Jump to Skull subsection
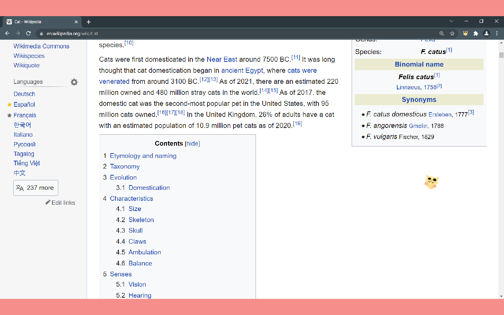This screenshot has height=315, width=504. (x=136, y=231)
